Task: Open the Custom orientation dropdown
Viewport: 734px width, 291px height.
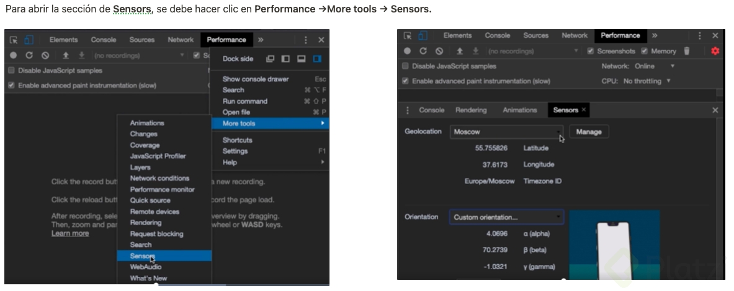Action: tap(506, 217)
